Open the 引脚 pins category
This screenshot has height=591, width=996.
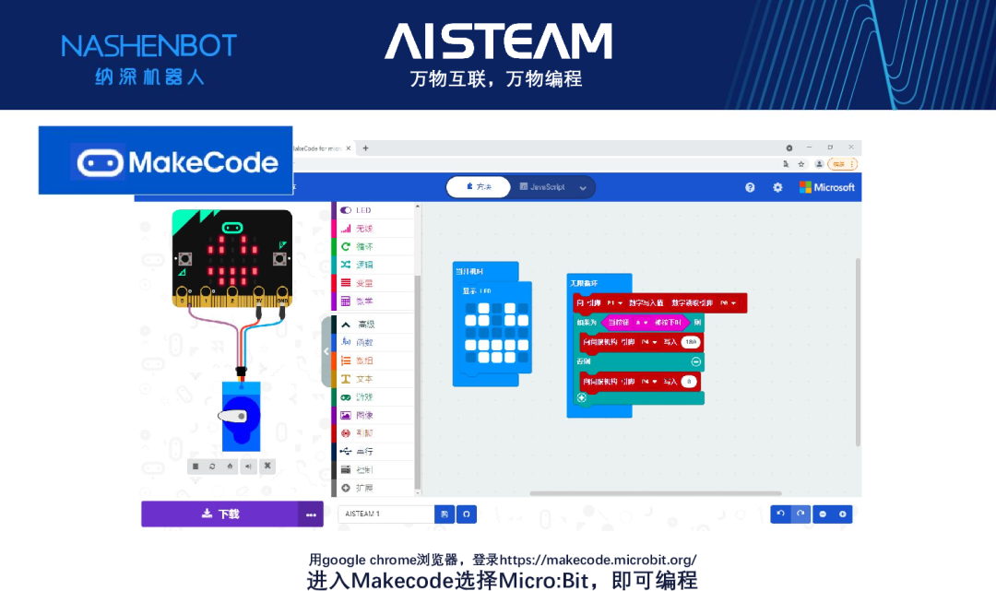(x=374, y=433)
